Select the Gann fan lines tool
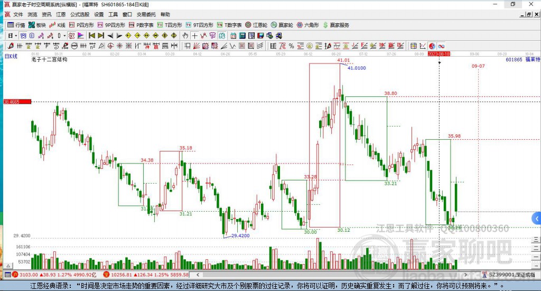Image resolution: width=541 pixels, height=291 pixels. (x=197, y=46)
